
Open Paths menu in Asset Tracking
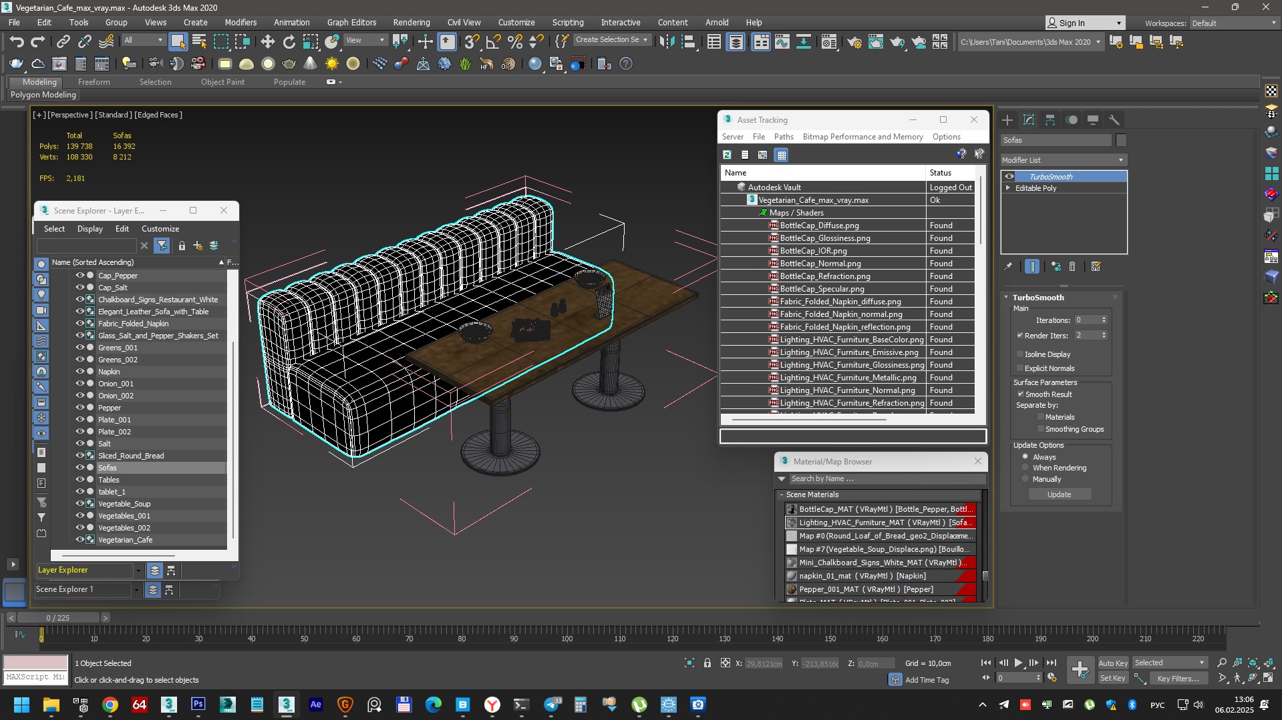(x=784, y=136)
